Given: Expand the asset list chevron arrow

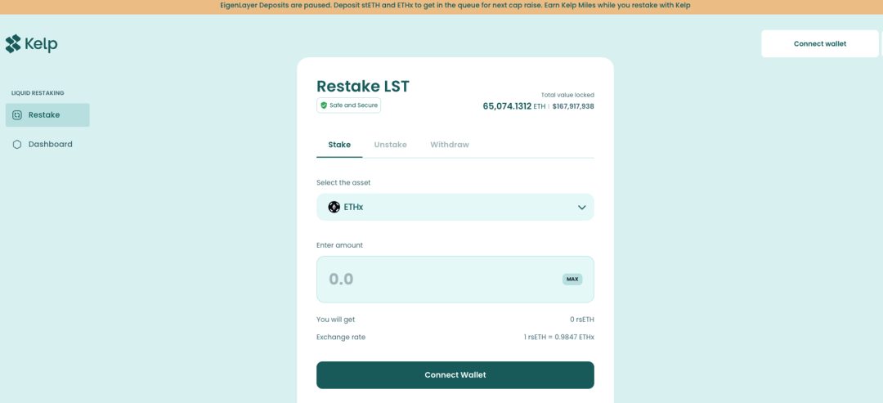Looking at the screenshot, I should click(x=581, y=208).
